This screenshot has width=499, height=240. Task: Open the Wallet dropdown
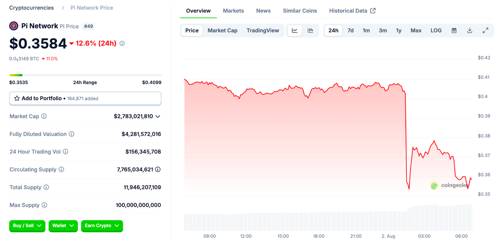pyautogui.click(x=63, y=226)
